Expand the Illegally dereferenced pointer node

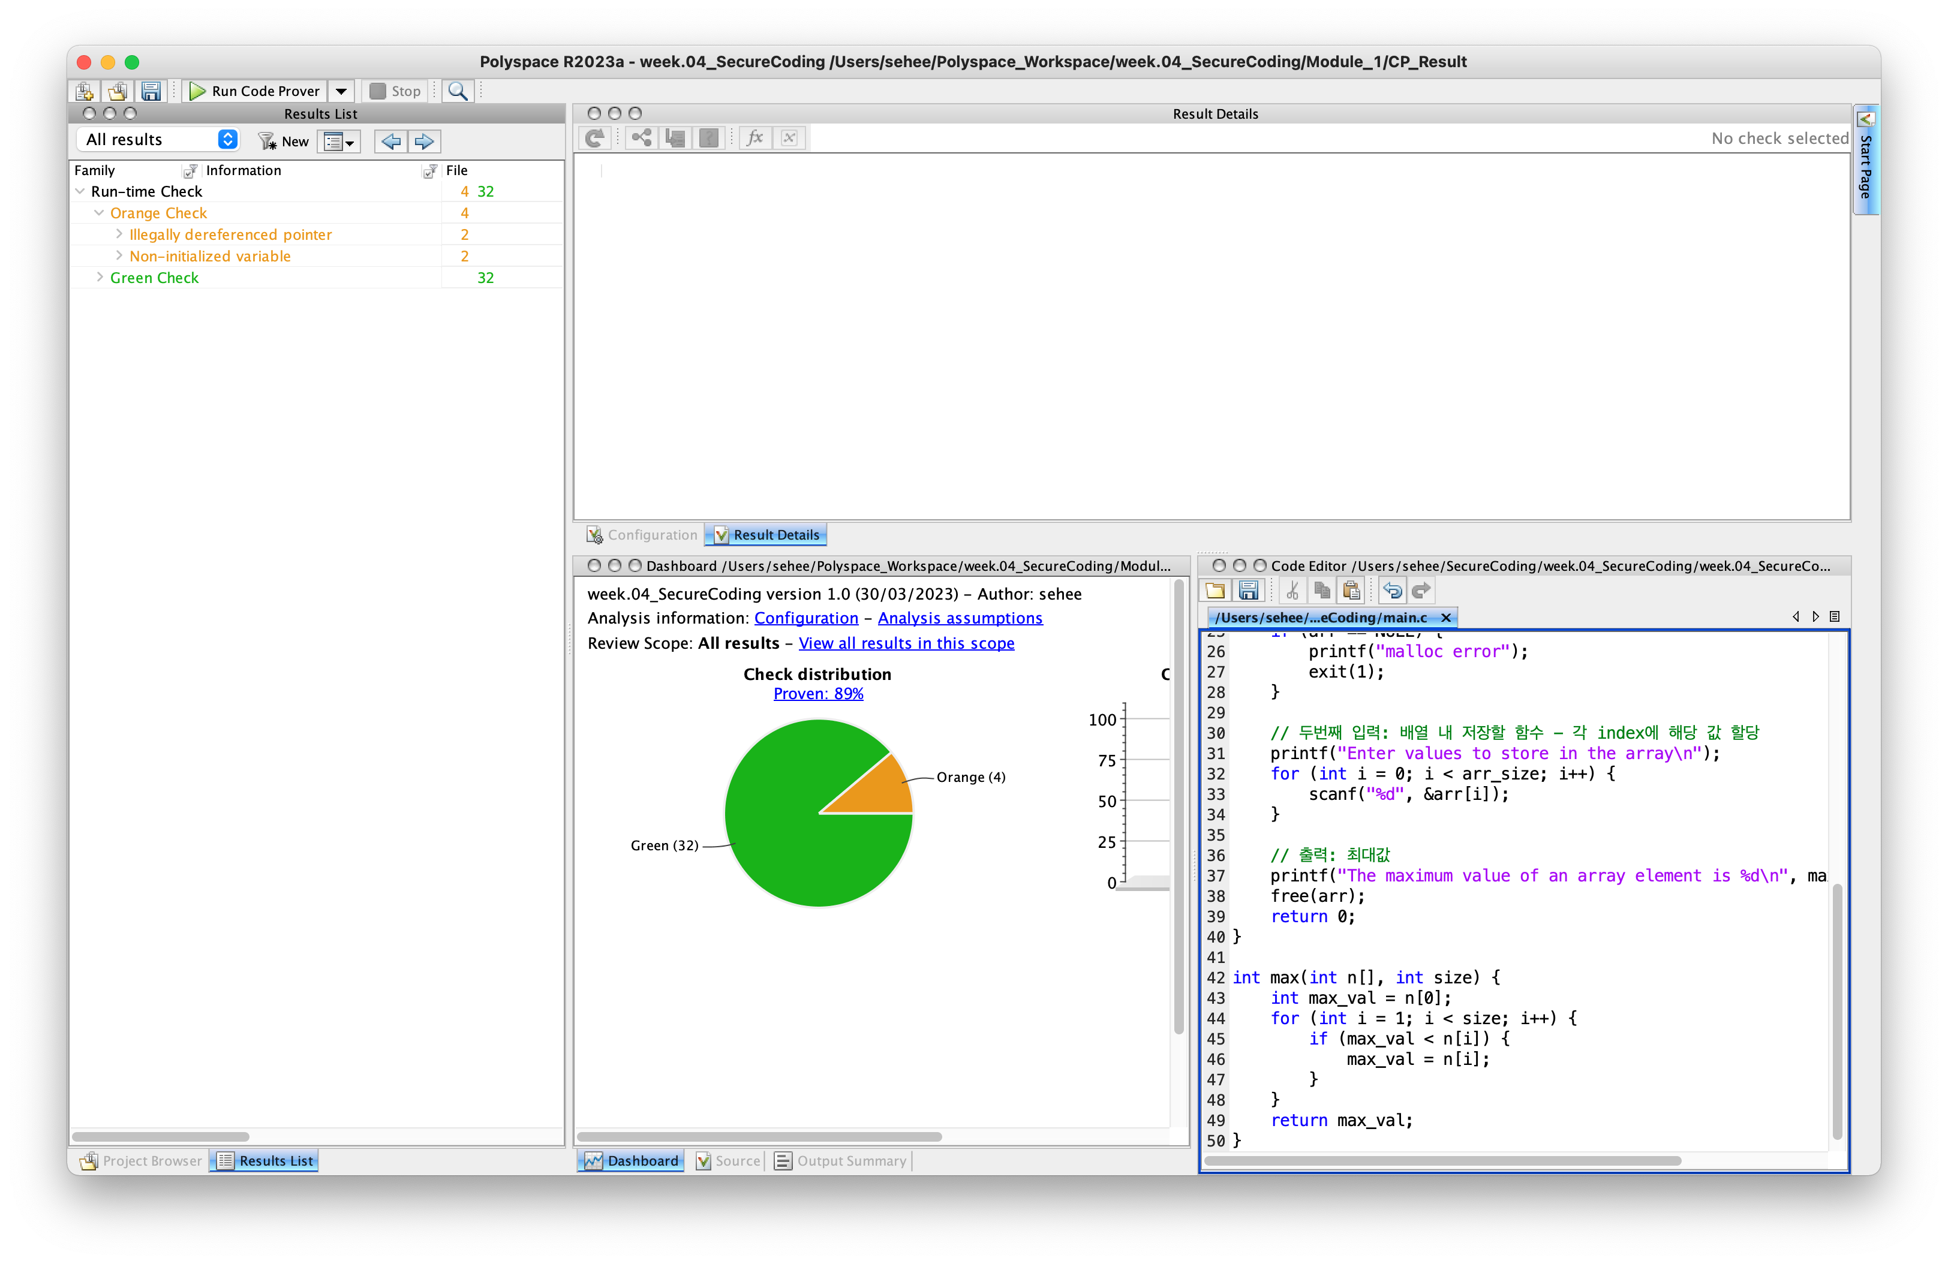pos(119,234)
